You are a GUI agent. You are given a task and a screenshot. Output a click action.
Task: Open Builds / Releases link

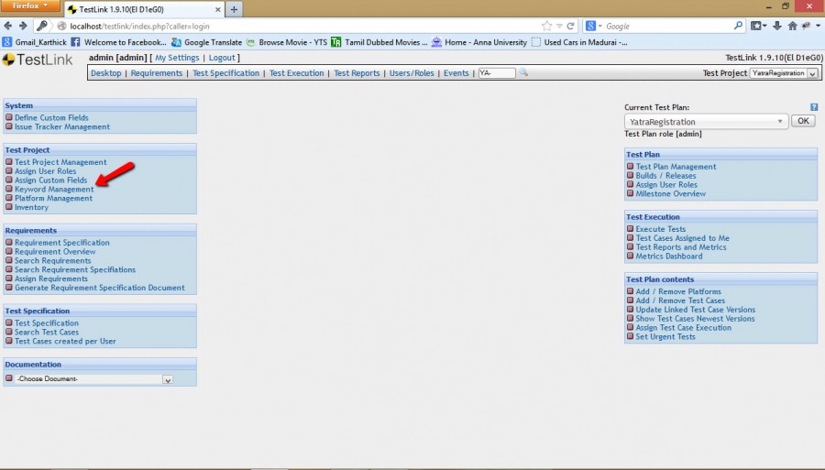665,176
